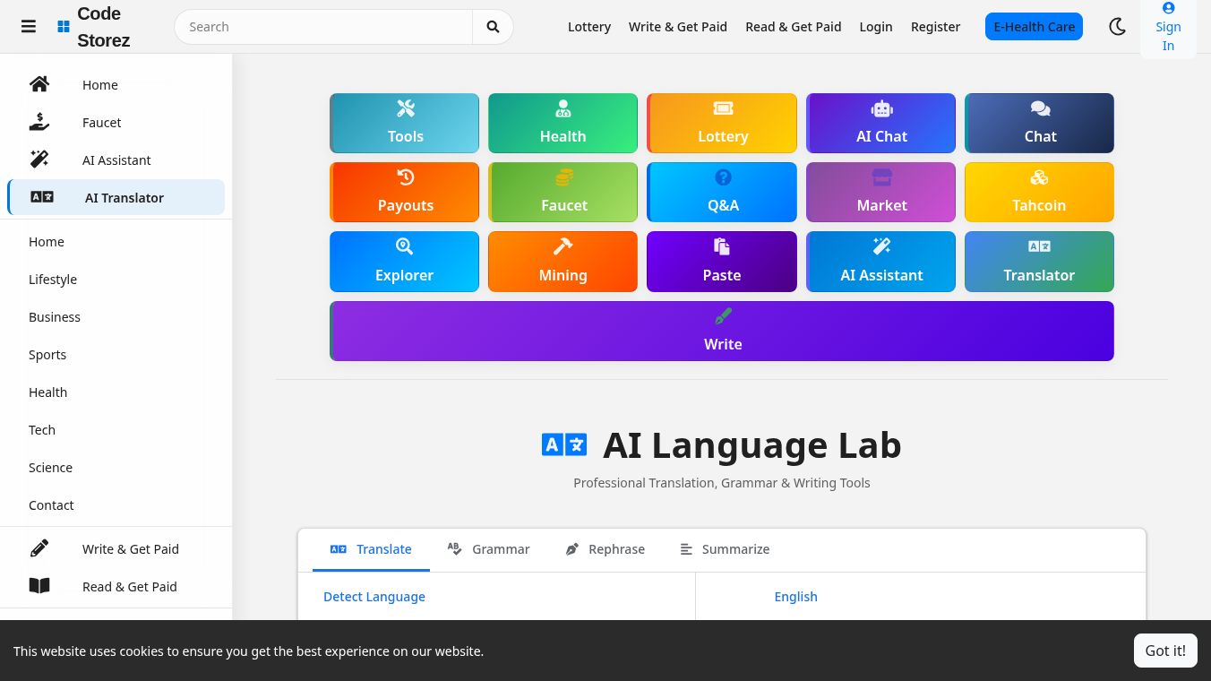The height and width of the screenshot is (681, 1211).
Task: Toggle dark mode moon icon
Action: pyautogui.click(x=1117, y=27)
